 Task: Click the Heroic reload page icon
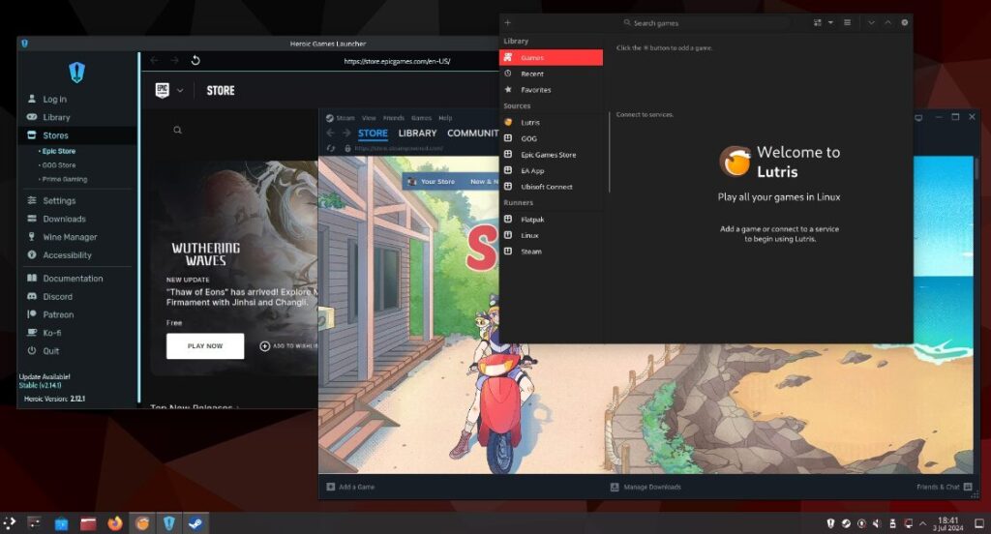195,61
